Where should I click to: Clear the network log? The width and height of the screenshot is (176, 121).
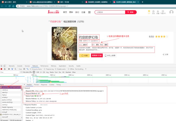(x=5, y=69)
